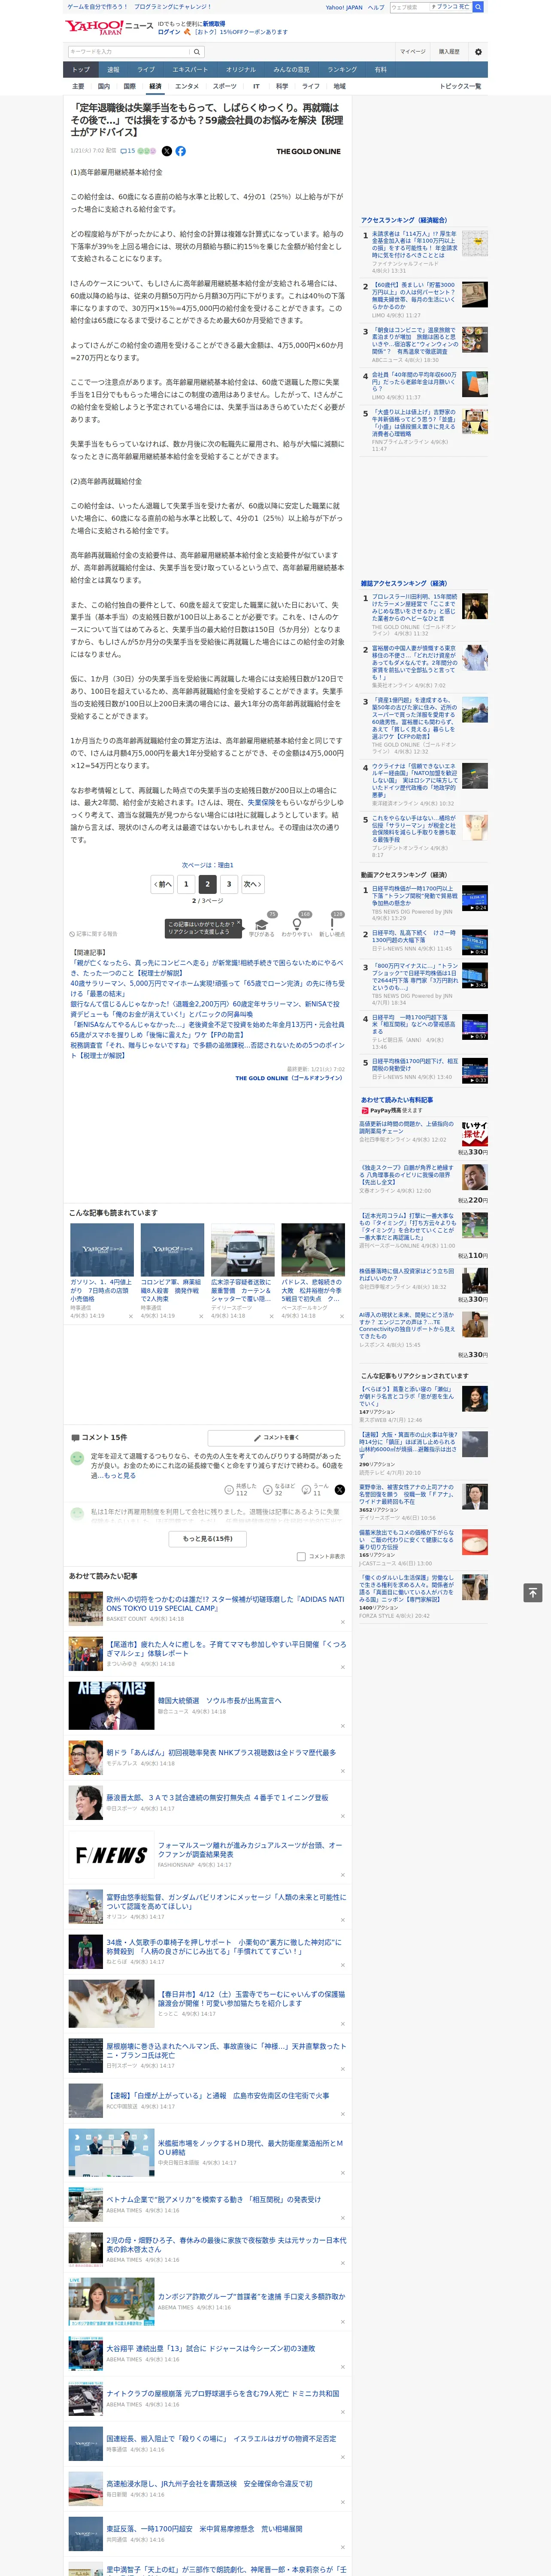Share the comment on X
551x2576 pixels.
[340, 1490]
